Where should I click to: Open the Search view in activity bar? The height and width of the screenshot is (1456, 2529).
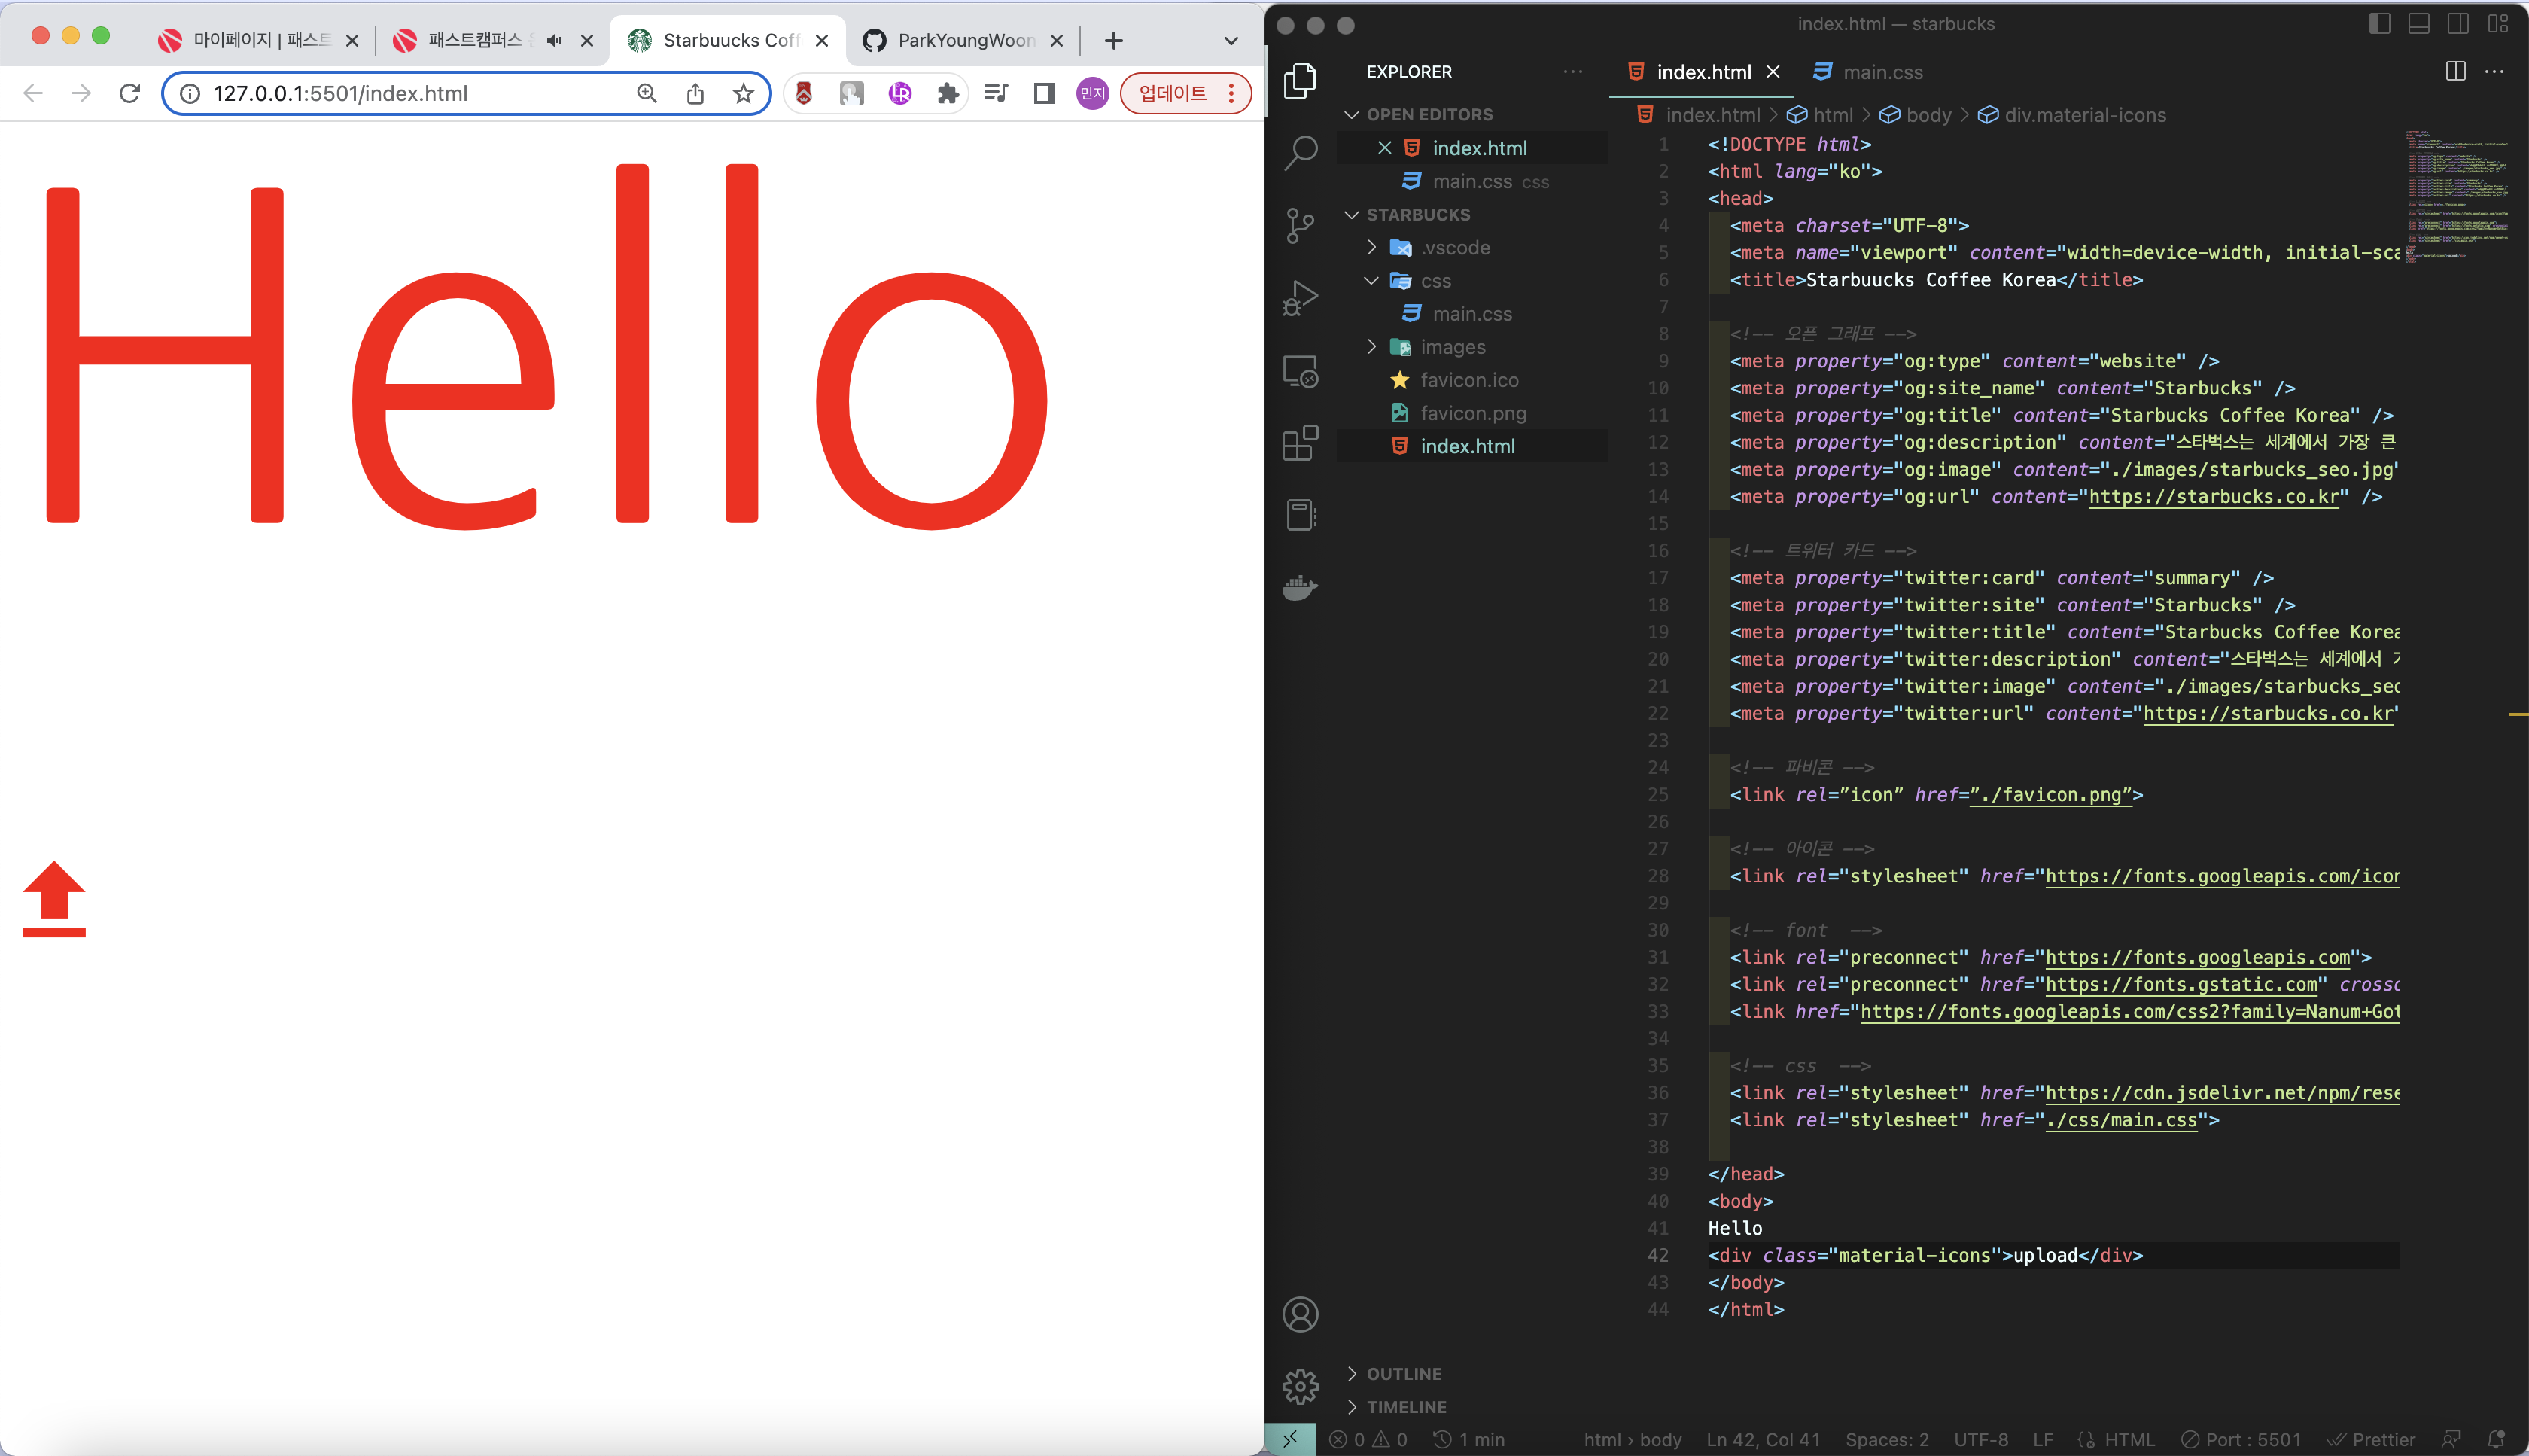1301,153
